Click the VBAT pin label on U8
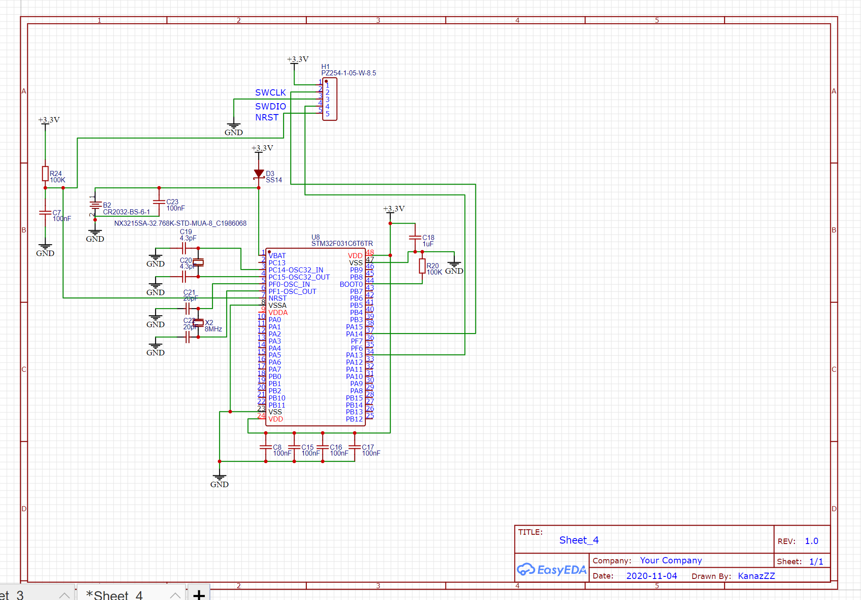The image size is (861, 600). 277,256
